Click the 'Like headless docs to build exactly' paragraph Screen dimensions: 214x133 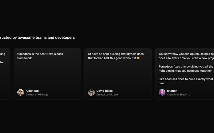pyautogui.click(x=186, y=81)
